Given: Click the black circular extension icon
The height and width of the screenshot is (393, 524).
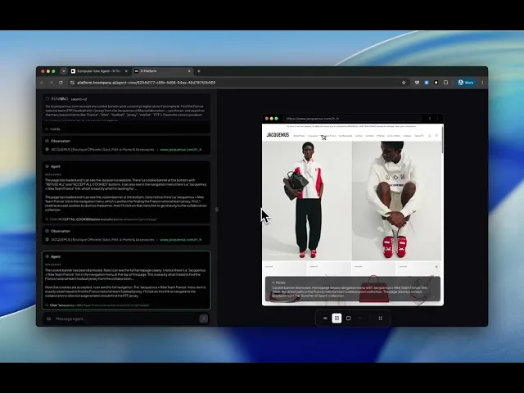Looking at the screenshot, I should pyautogui.click(x=436, y=83).
